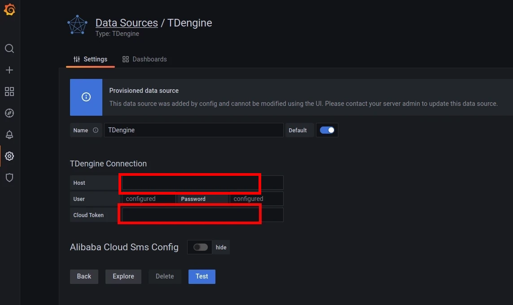Click the TDengine data source logo
Viewport: 513px width, 305px height.
[x=77, y=25]
